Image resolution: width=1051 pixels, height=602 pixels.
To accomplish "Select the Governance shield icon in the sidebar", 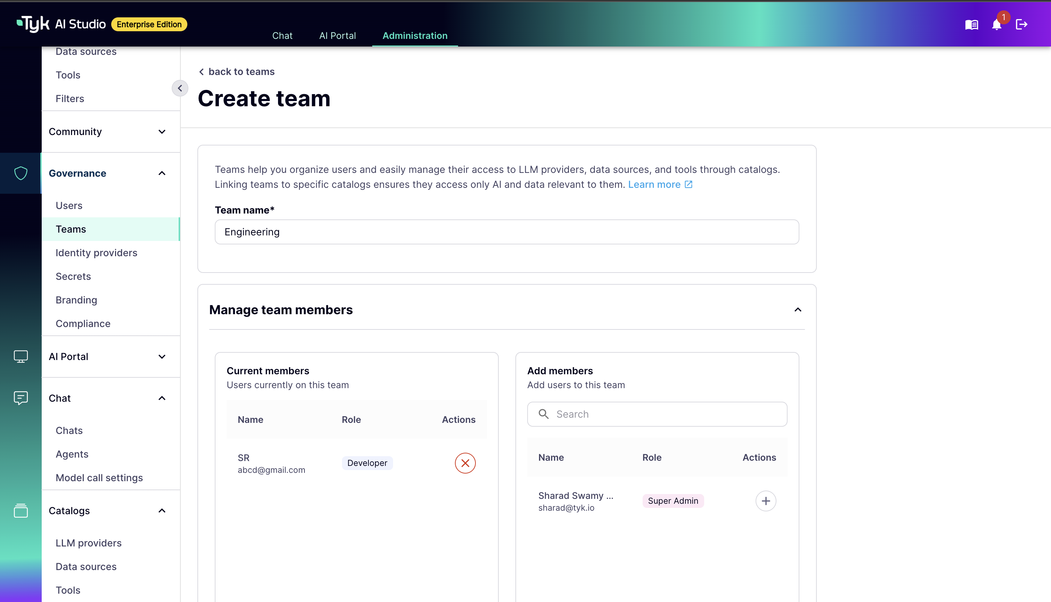I will 21,173.
